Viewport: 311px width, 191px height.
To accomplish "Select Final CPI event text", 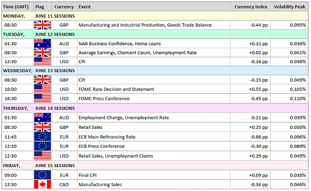I will (x=88, y=175).
